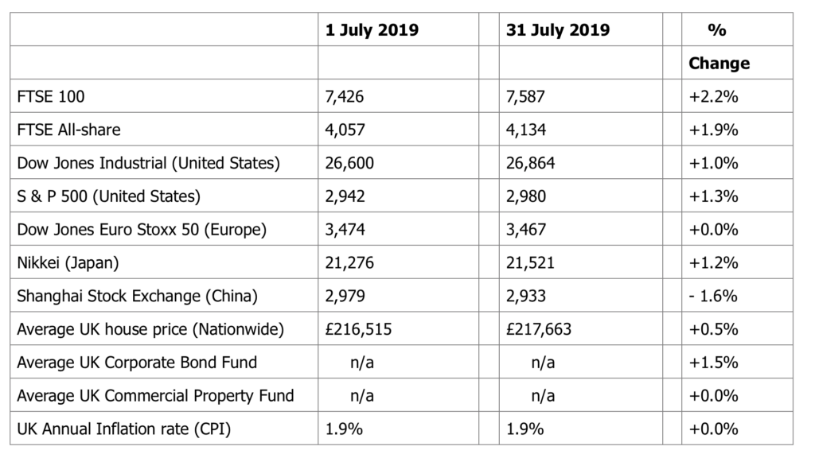Click the 31 July 2019 column header
The width and height of the screenshot is (815, 458).
coord(558,29)
